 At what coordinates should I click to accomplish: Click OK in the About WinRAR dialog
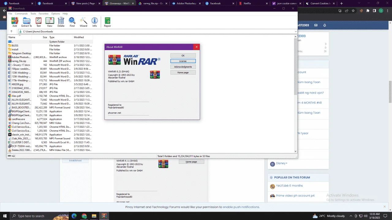coord(183,56)
